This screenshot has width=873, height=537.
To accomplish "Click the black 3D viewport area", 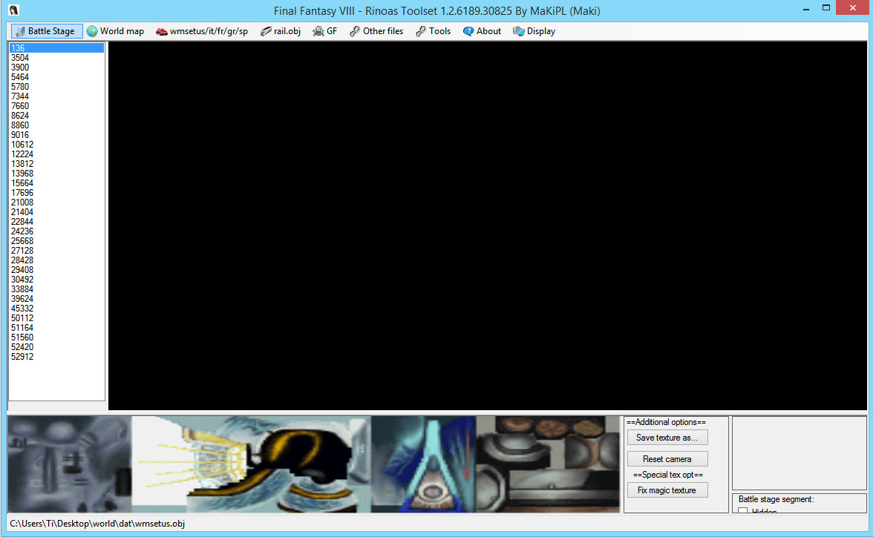I will tap(488, 226).
